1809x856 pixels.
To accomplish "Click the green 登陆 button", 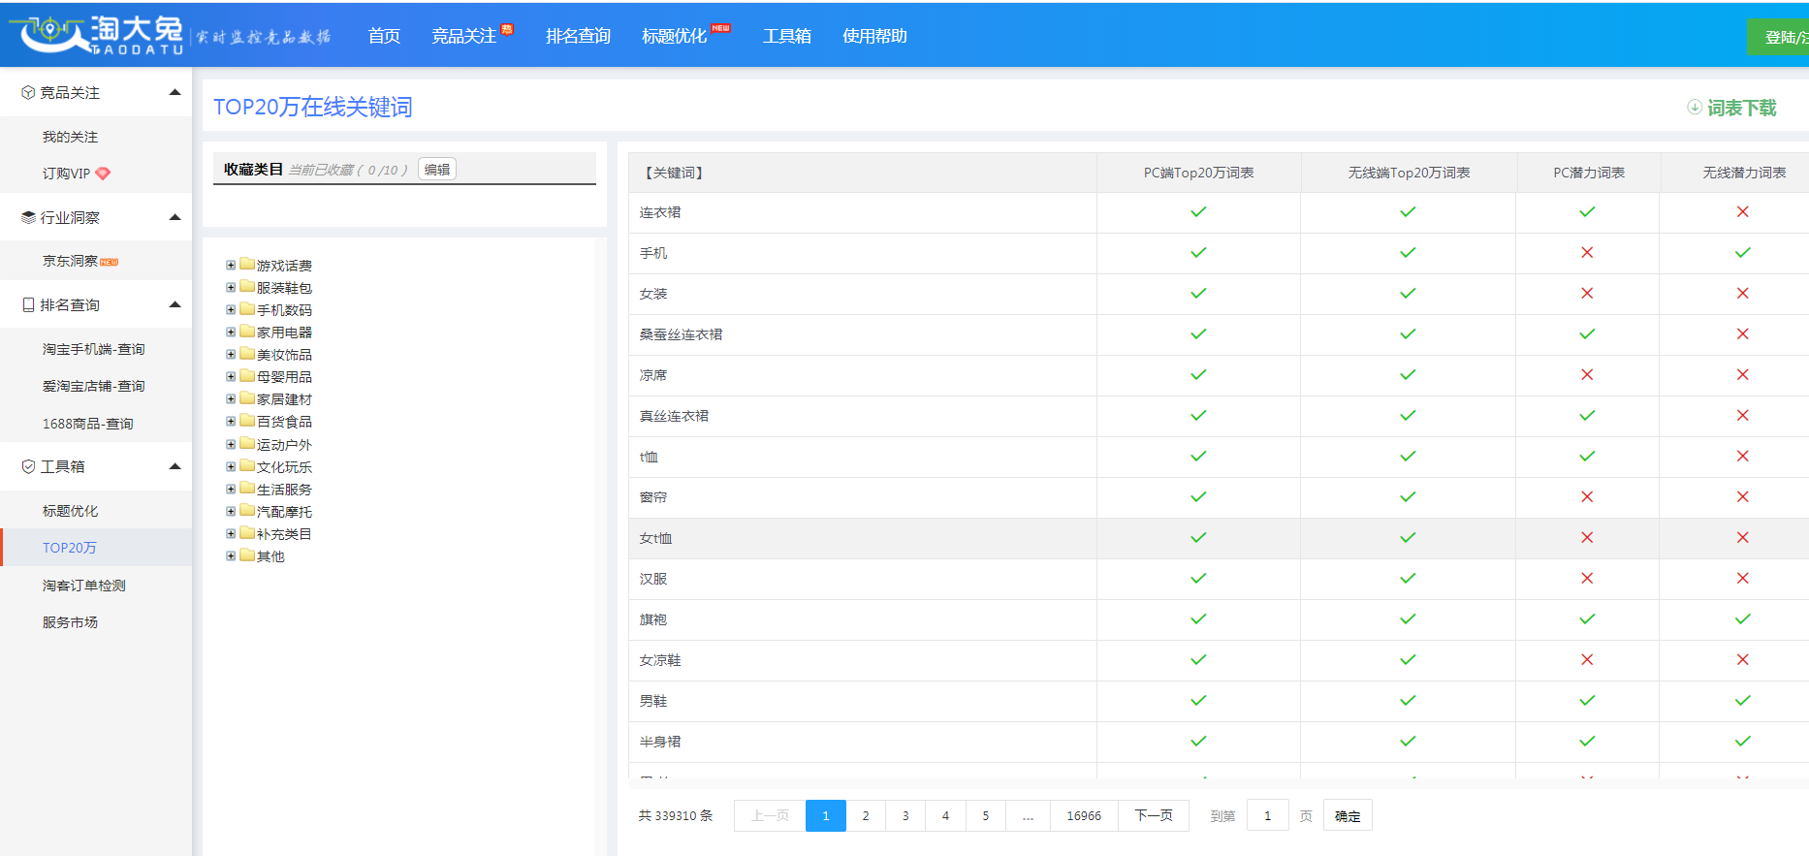I will (x=1778, y=37).
